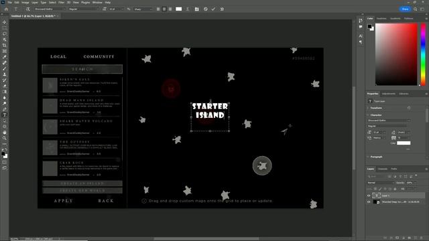Viewport: 429px width, 241px height.
Task: Select the Pen tool
Action: coord(5,109)
